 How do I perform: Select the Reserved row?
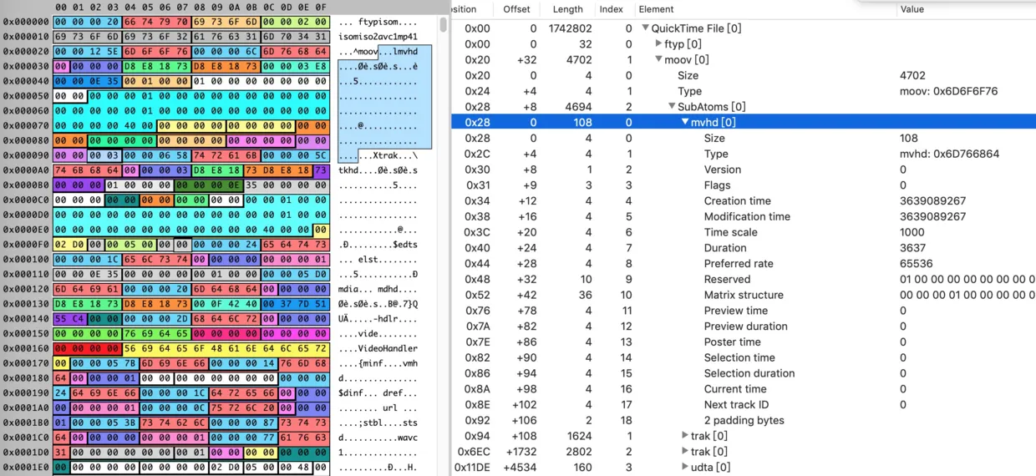(x=744, y=279)
